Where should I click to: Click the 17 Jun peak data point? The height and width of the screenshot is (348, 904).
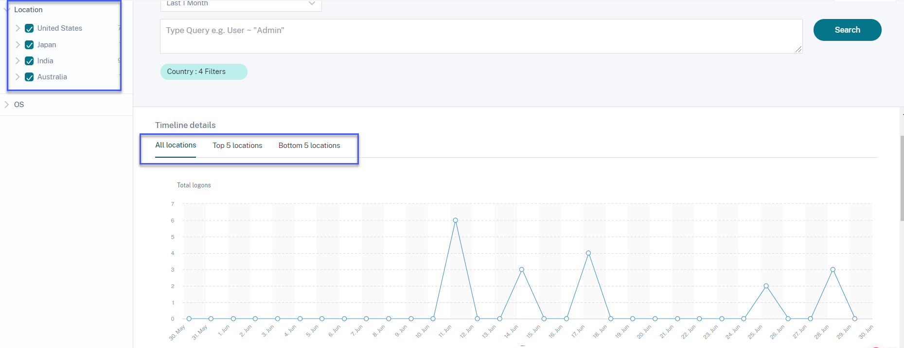coord(588,253)
